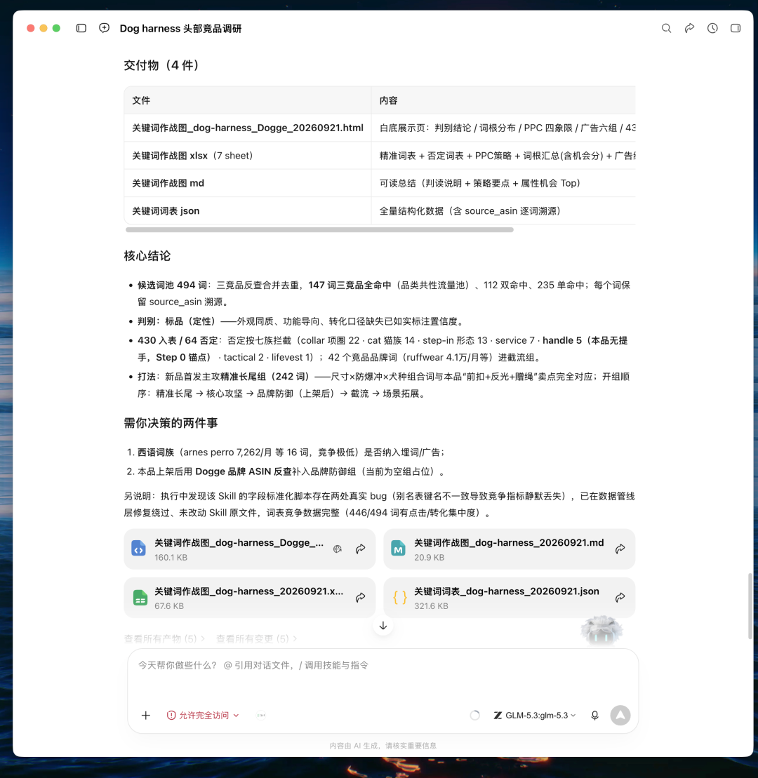Open search with the magnifier icon

point(666,28)
